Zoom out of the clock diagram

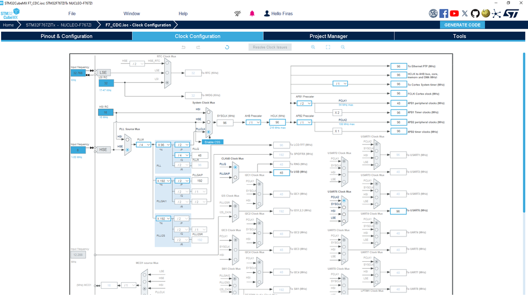tap(343, 47)
